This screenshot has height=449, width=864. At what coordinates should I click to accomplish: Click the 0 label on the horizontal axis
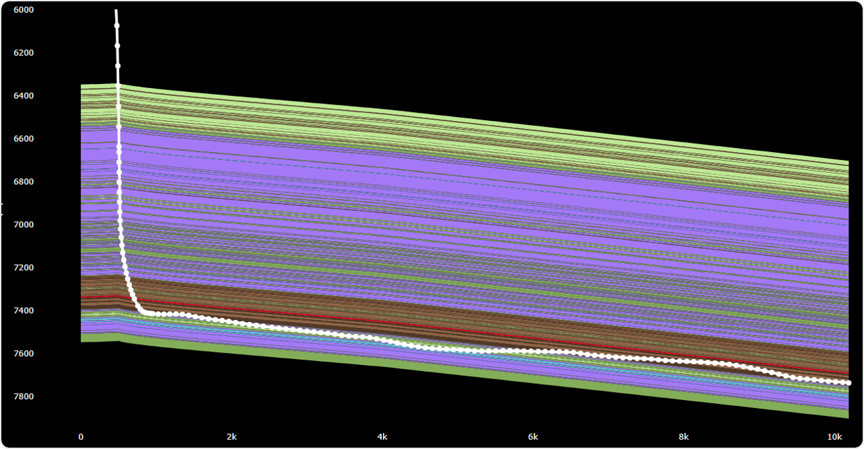[x=81, y=436]
